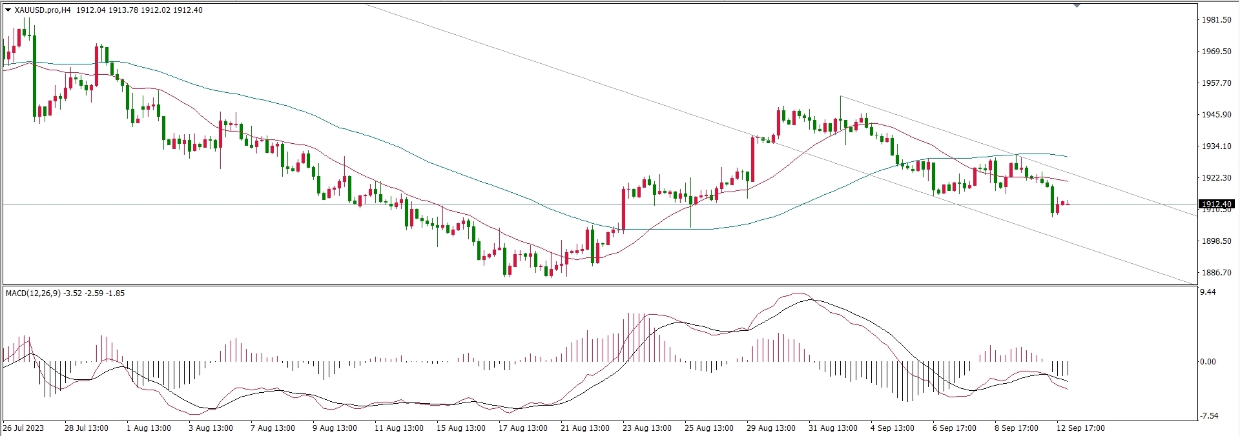Click the 17 Aug 13:00 time label
Screen dimensions: 1240x436
click(x=522, y=428)
